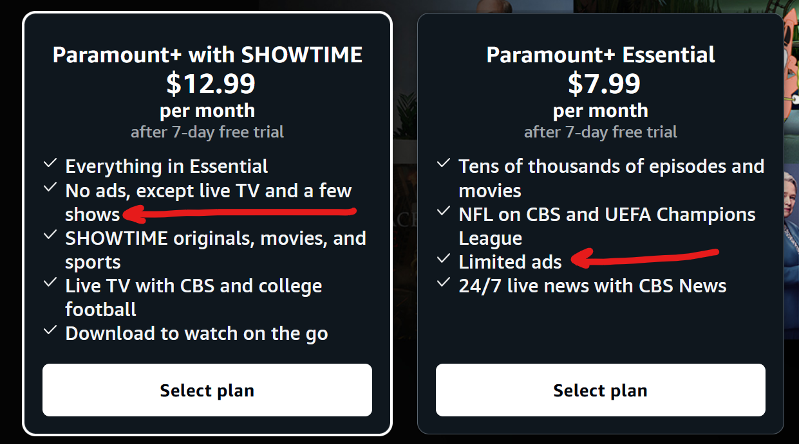The image size is (799, 444).
Task: Click the checkmark beside "Live TV with CBS"
Action: [50, 282]
